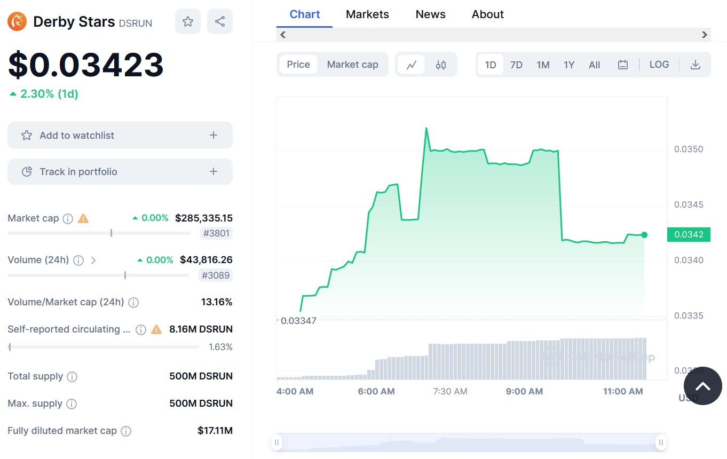The height and width of the screenshot is (459, 727).
Task: Click the $17.11M fully diluted value
Action: pyautogui.click(x=215, y=430)
